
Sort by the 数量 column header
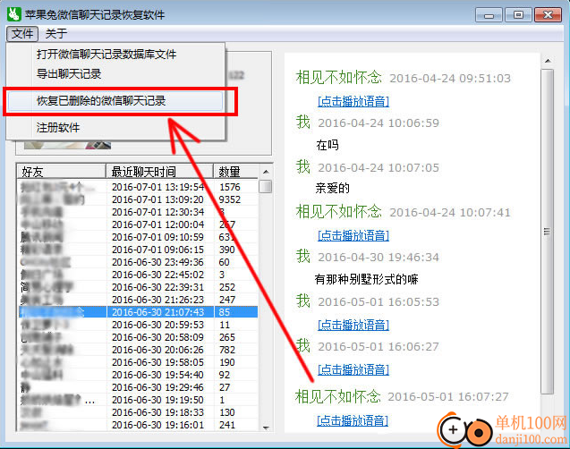pos(235,172)
